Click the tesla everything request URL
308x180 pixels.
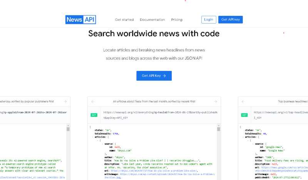click(x=160, y=115)
